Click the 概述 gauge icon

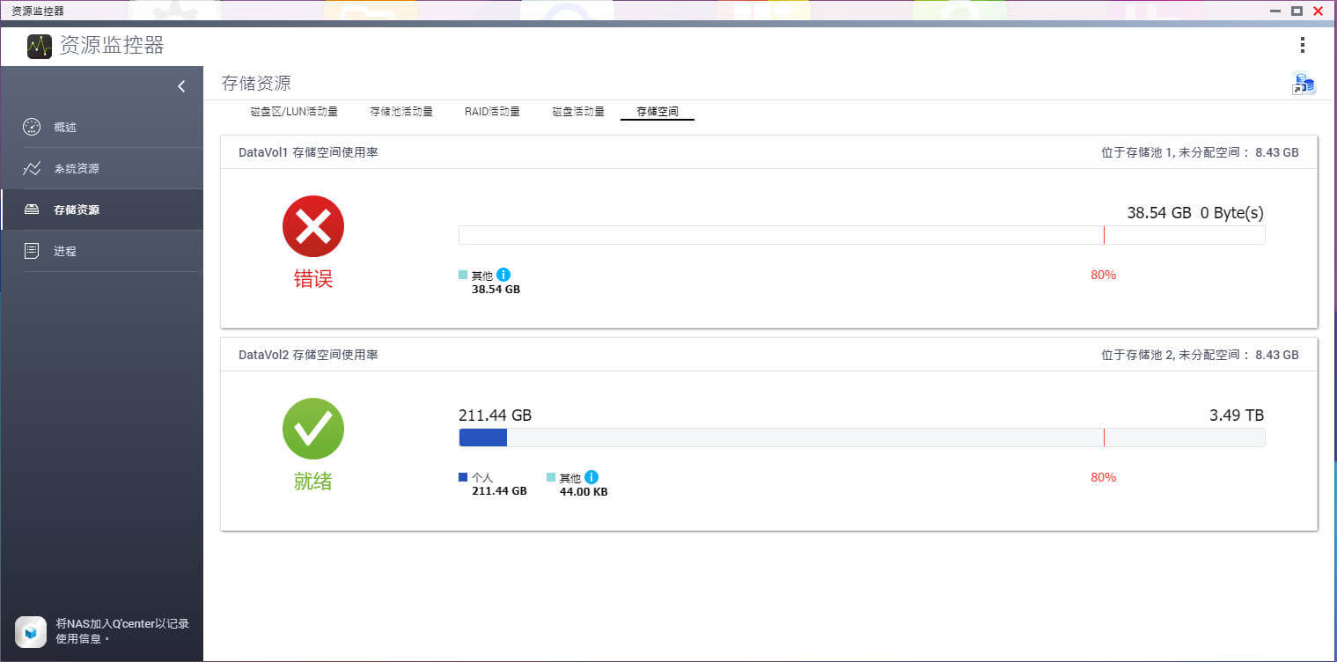tap(32, 127)
